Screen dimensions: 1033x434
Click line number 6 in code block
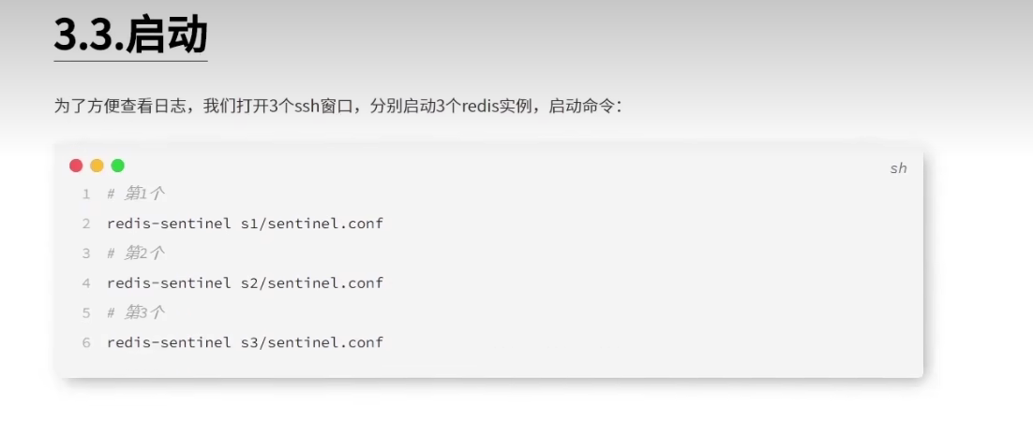(86, 342)
